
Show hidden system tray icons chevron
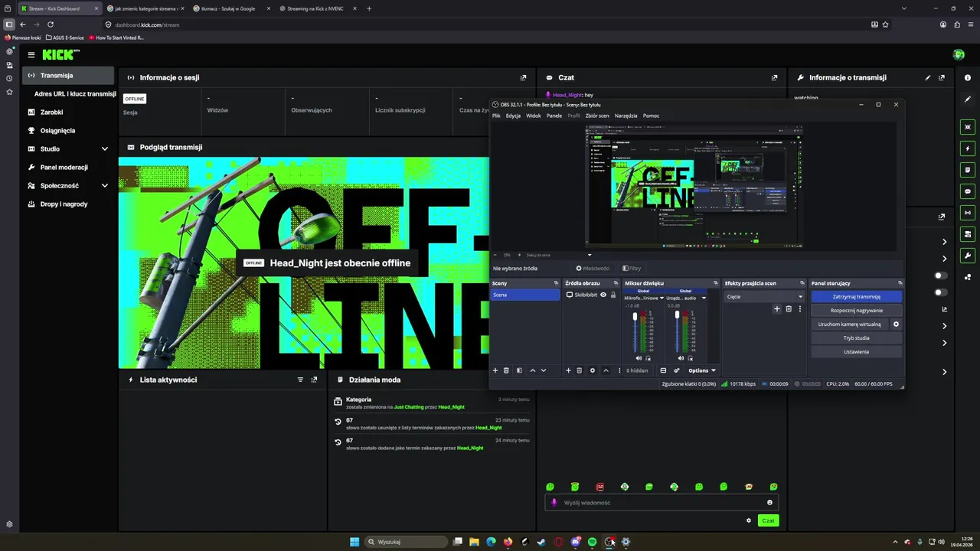click(x=895, y=542)
